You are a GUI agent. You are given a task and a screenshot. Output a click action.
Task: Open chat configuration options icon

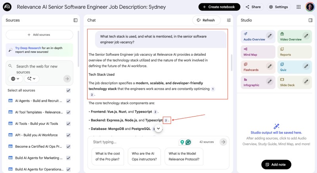coord(229,20)
